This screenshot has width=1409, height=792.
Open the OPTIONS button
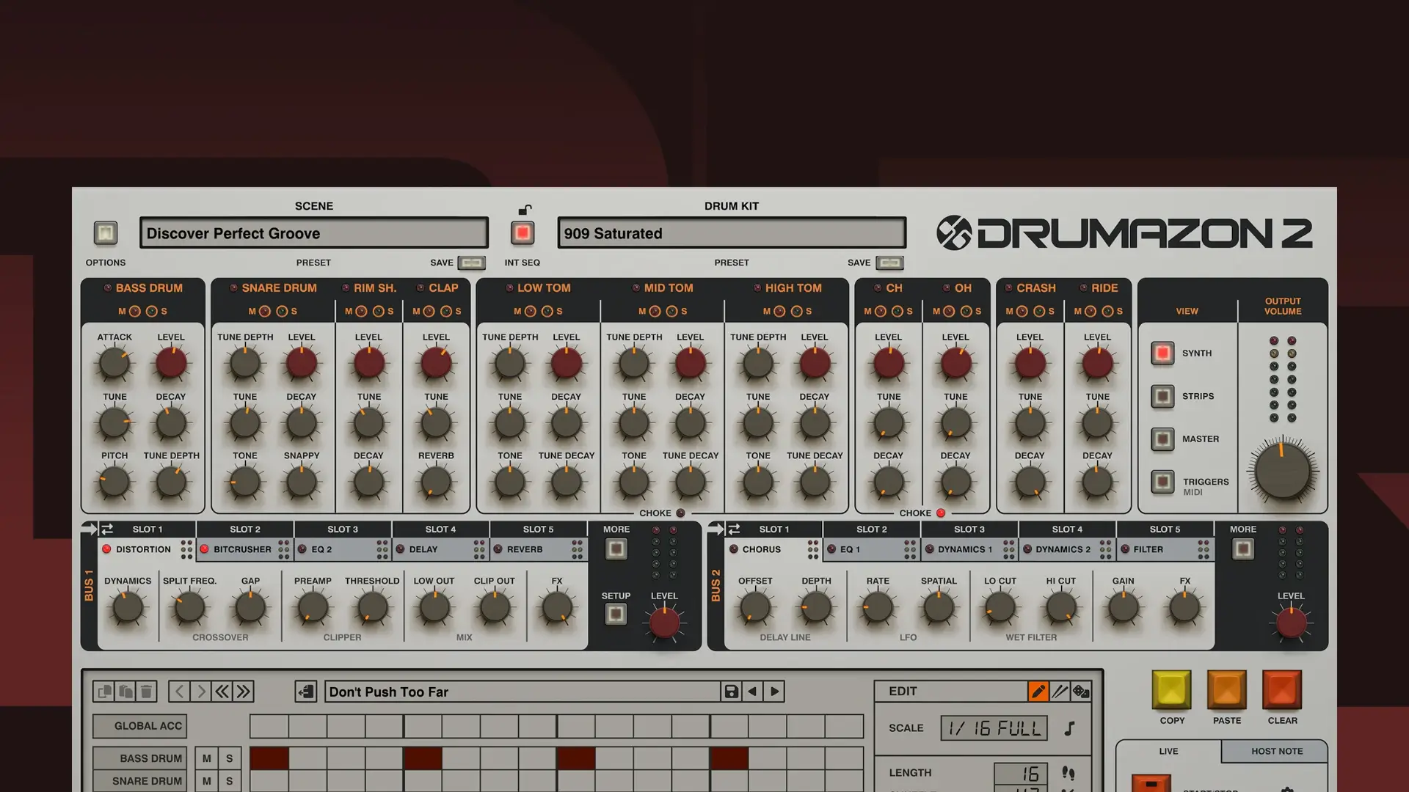click(106, 233)
